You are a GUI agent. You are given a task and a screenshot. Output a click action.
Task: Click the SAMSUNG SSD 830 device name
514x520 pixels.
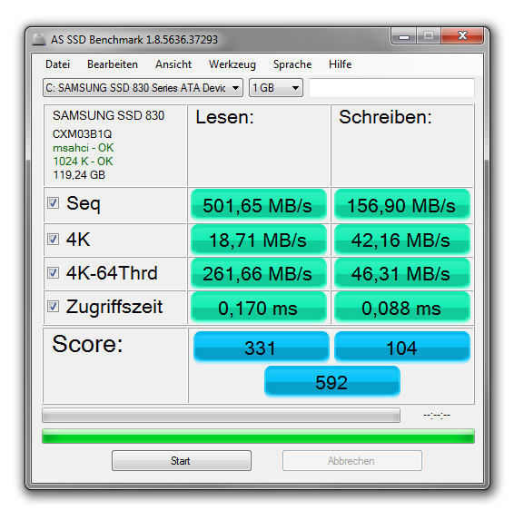(108, 116)
